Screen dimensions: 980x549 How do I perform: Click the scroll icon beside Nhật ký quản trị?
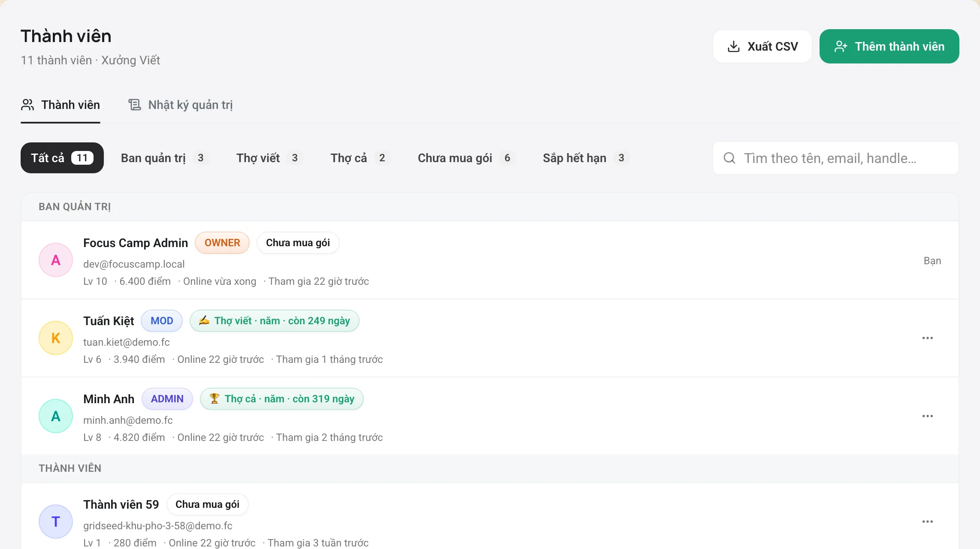coord(135,105)
